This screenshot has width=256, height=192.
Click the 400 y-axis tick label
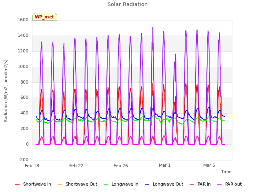tap(24, 113)
